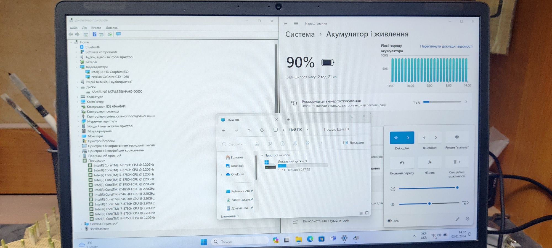Open Microsoft Edge from the taskbar

pos(310,239)
